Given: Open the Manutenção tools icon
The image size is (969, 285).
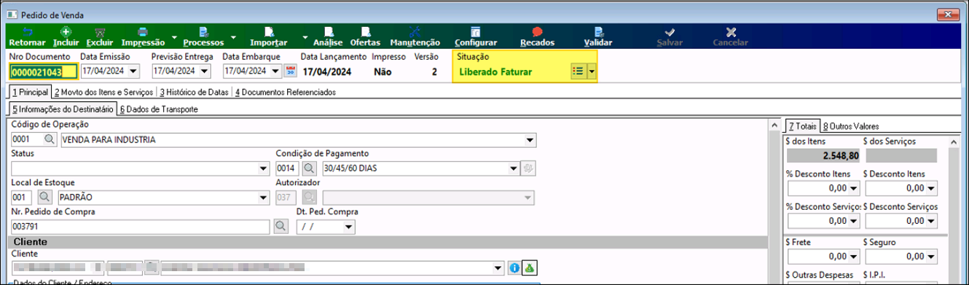Looking at the screenshot, I should [415, 32].
